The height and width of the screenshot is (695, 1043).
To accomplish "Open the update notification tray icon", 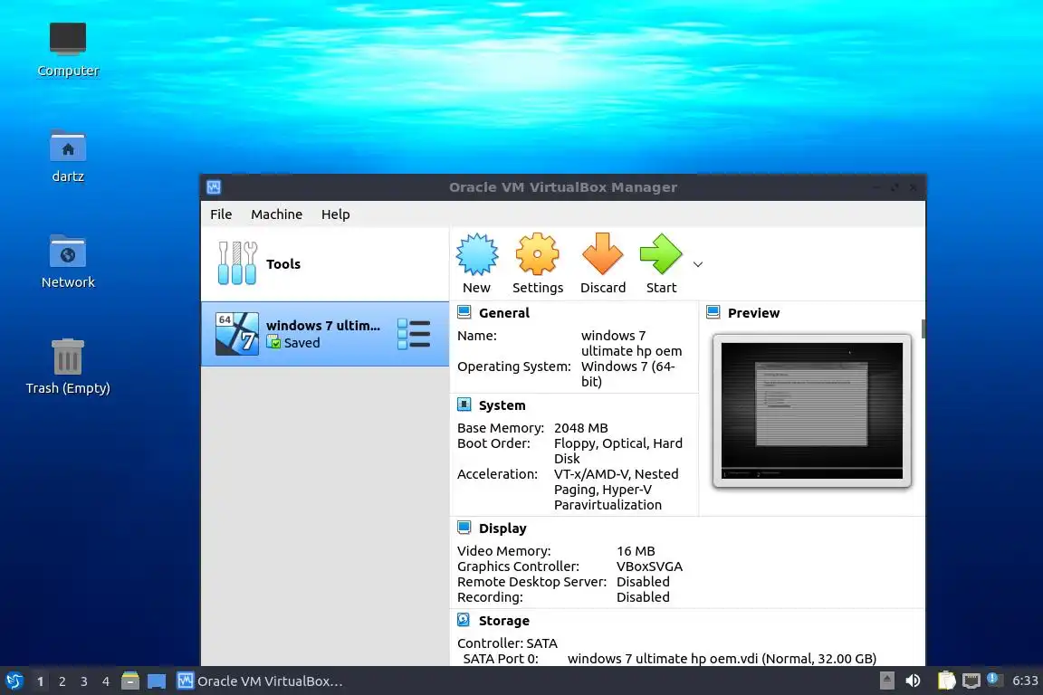I will coord(993,679).
